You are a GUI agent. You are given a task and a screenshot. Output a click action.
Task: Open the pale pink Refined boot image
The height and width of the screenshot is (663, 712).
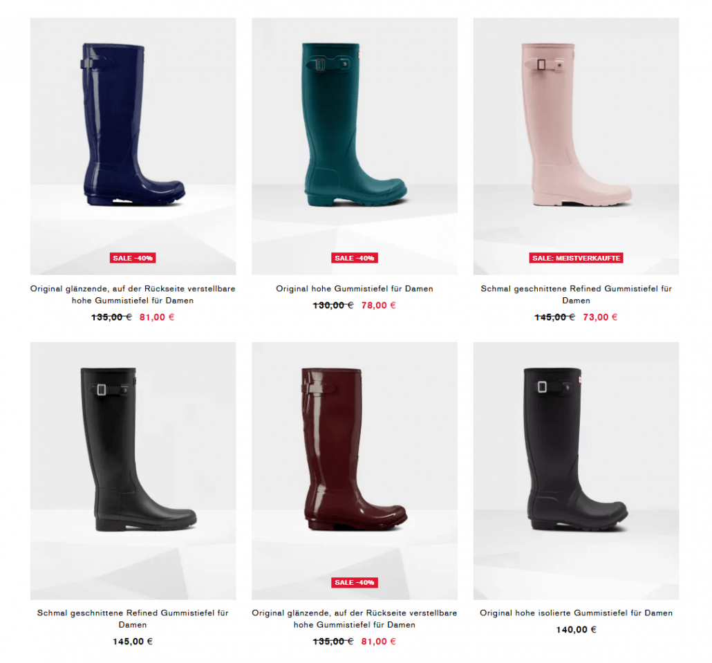click(577, 147)
